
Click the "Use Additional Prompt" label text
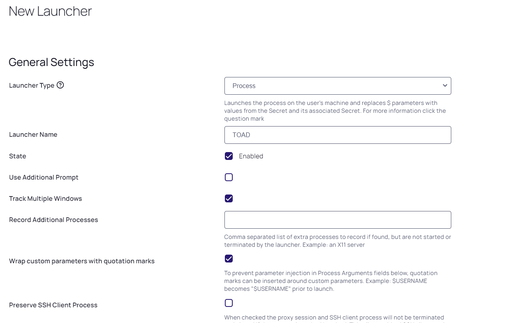[x=44, y=177]
